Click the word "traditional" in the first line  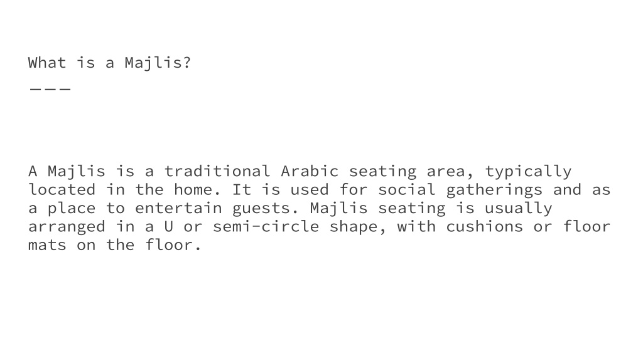217,171
